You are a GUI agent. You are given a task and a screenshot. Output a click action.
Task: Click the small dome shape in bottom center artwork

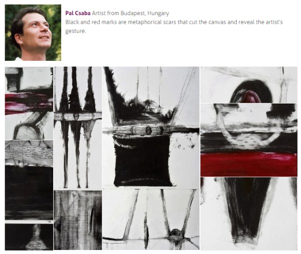point(176,233)
